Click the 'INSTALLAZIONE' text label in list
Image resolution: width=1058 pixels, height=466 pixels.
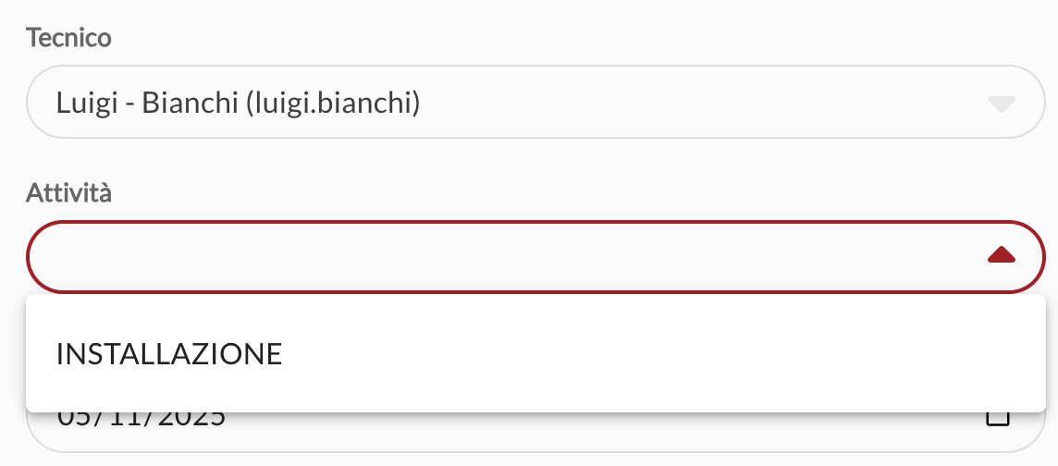169,354
